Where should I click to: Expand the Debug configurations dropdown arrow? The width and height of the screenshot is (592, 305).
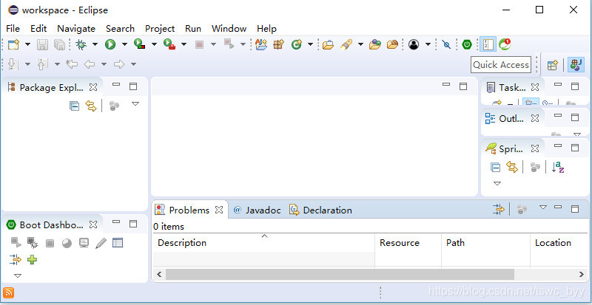(x=95, y=44)
